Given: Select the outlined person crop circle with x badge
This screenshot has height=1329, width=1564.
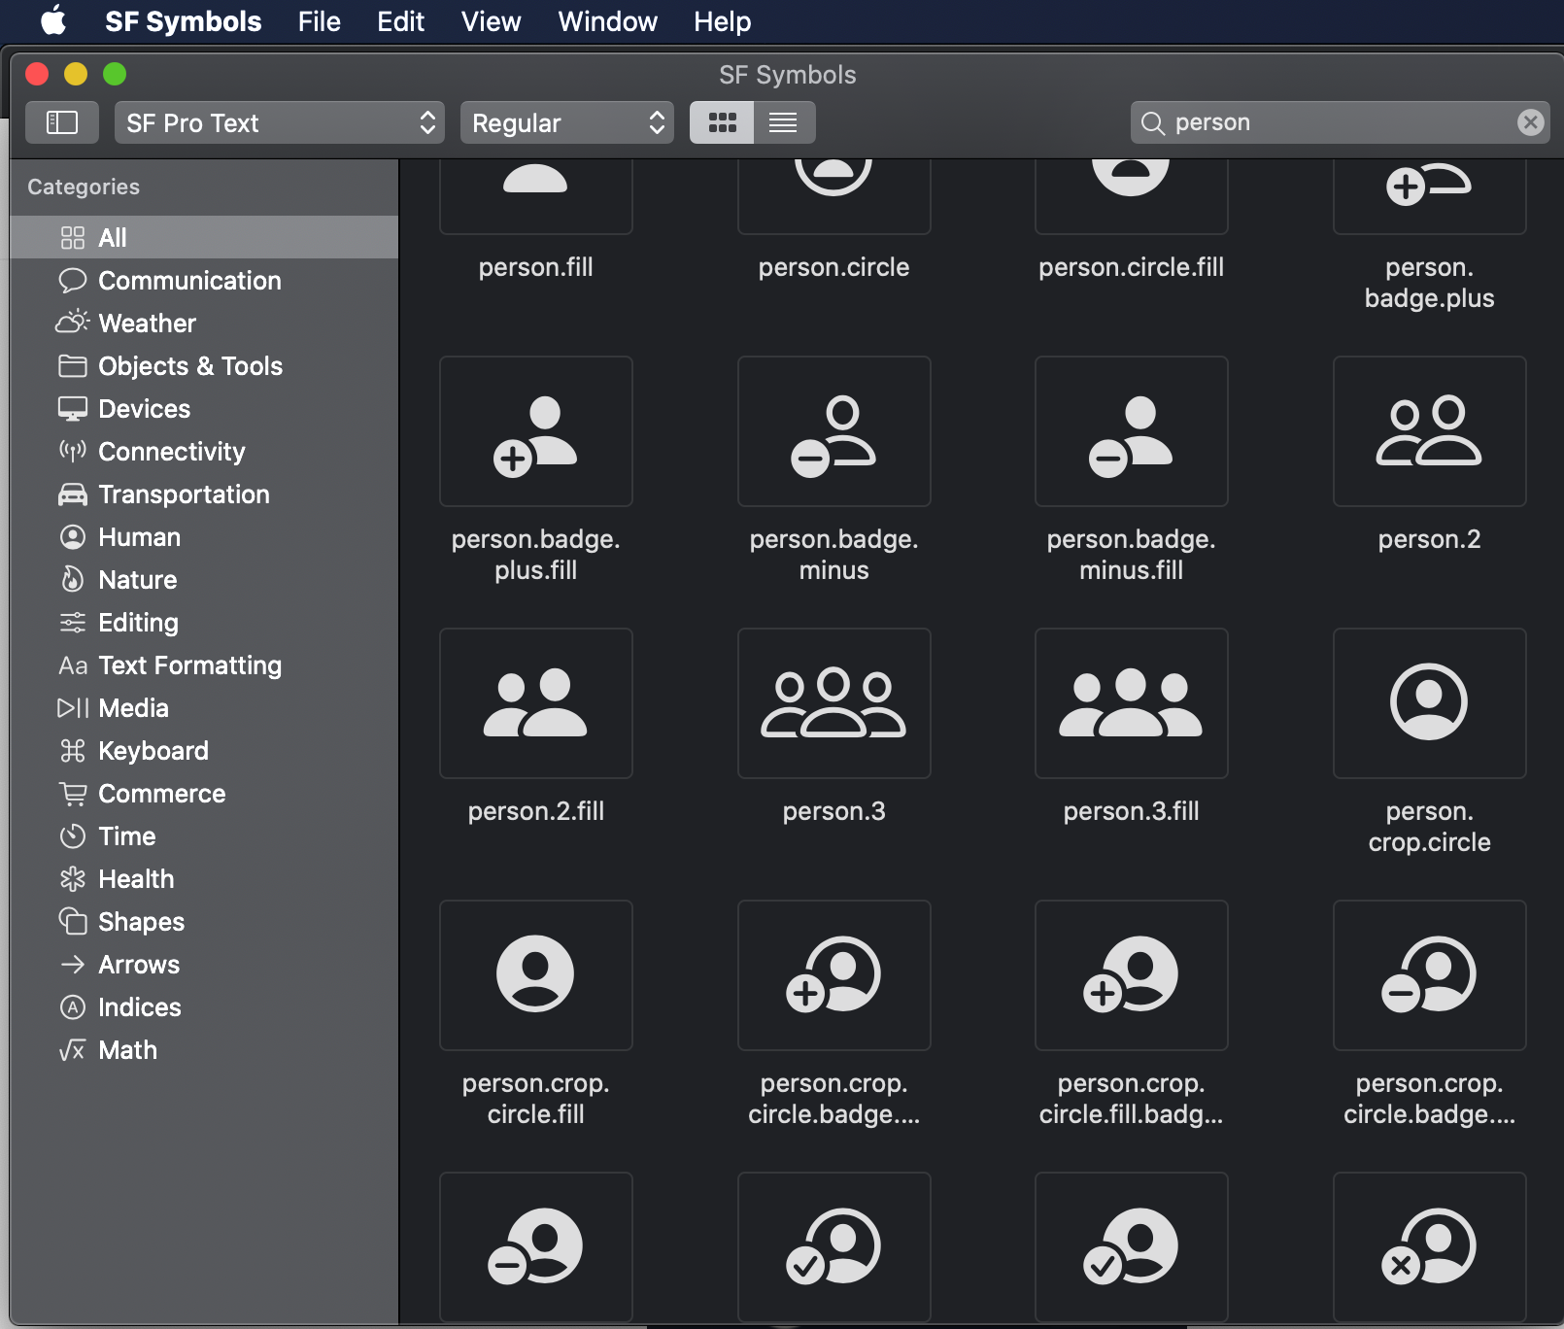Looking at the screenshot, I should pyautogui.click(x=1430, y=1247).
